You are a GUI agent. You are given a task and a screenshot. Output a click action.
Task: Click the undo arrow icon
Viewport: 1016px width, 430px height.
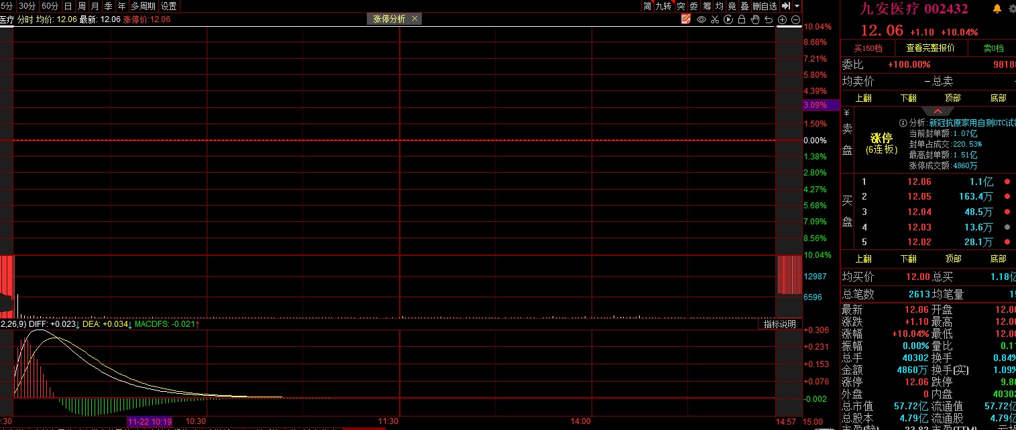click(x=769, y=19)
